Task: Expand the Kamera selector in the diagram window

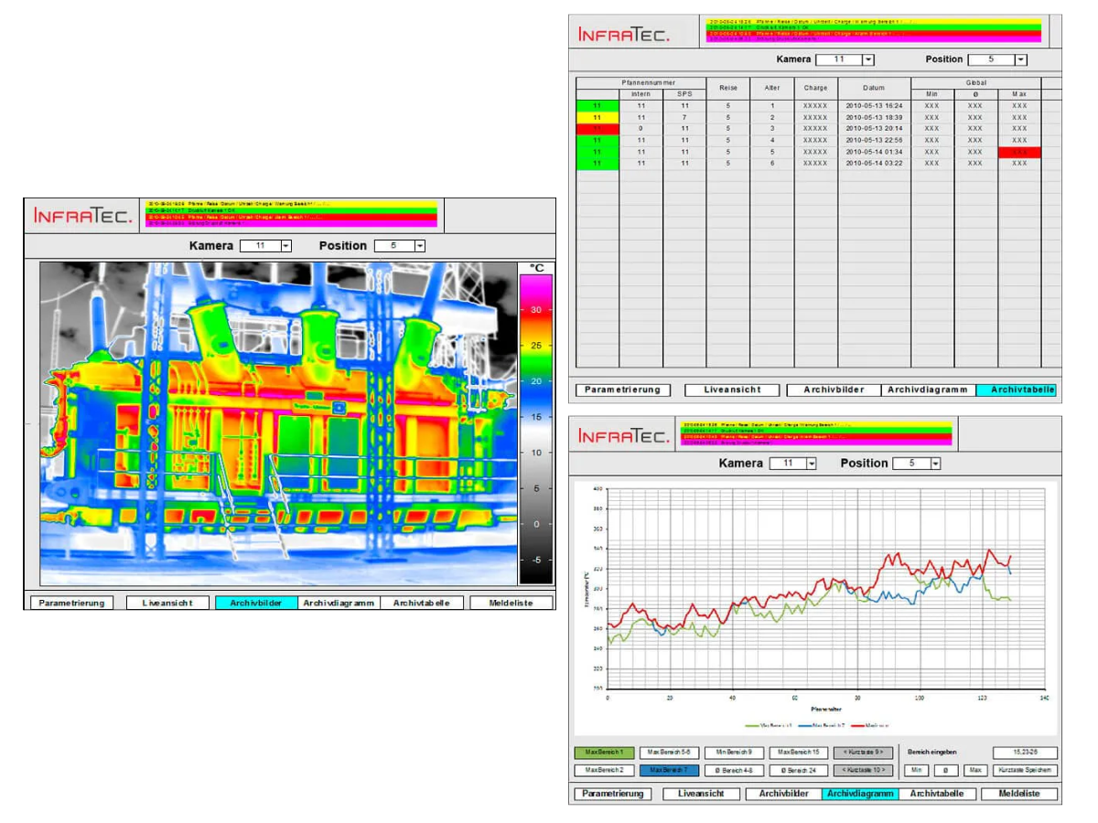Action: [813, 464]
